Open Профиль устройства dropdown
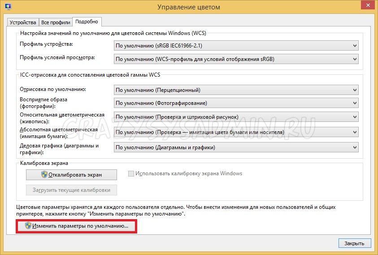The image size is (378, 255). 236,46
